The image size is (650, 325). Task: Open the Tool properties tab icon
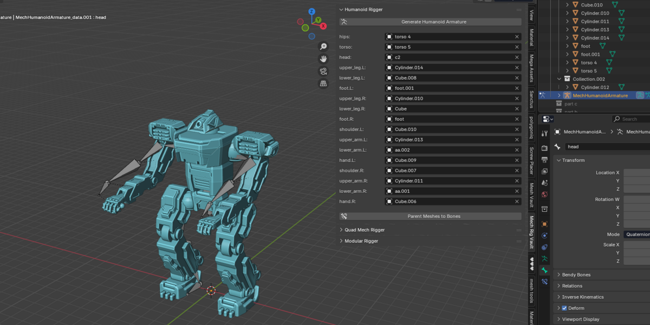544,133
